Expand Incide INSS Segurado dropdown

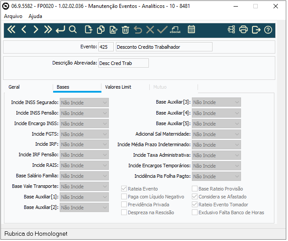click(84, 102)
